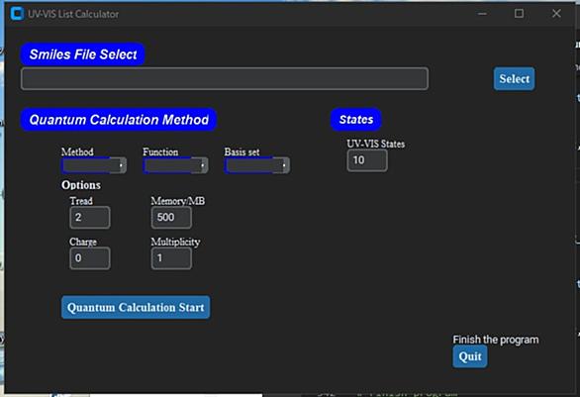This screenshot has height=397, width=580.
Task: Click the Smiles File Select header label
Action: [x=83, y=54]
